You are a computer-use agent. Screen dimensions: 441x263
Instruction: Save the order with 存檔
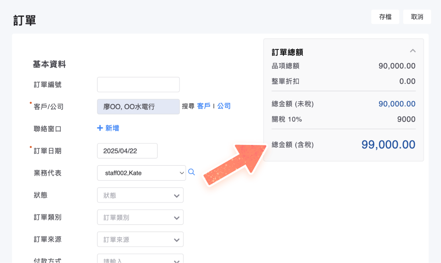click(x=385, y=17)
